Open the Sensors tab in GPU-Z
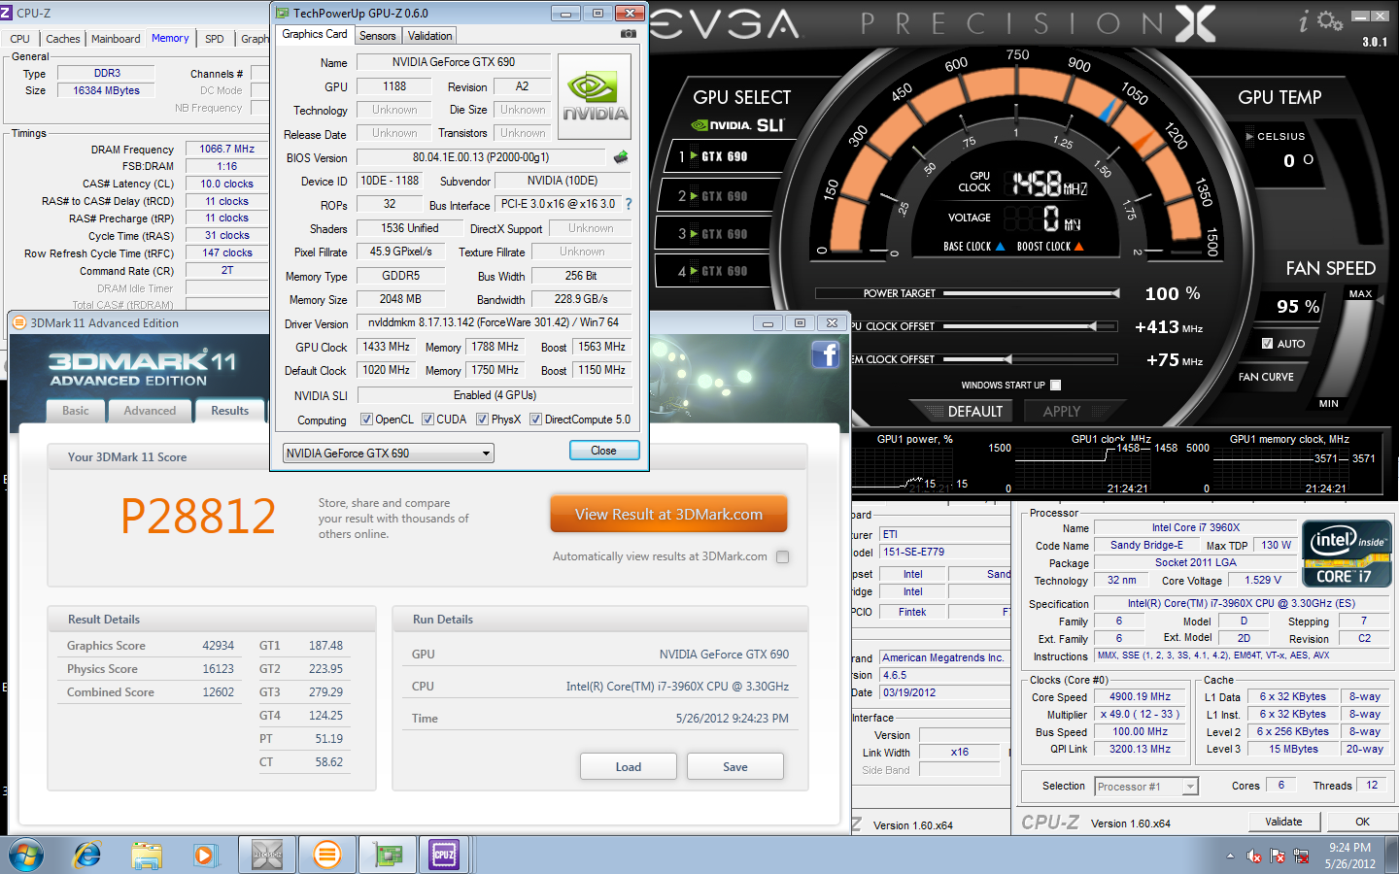 (x=378, y=36)
